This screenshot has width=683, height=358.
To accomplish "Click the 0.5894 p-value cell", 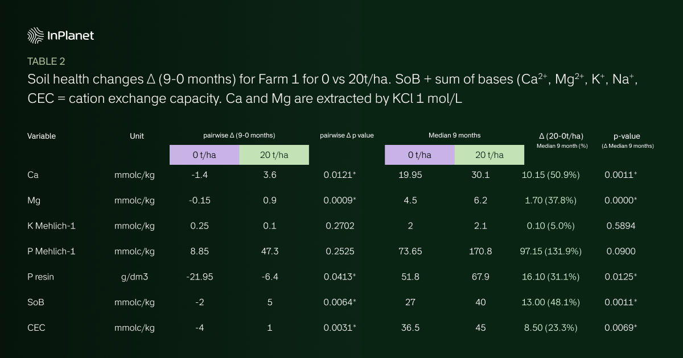I will click(x=620, y=226).
